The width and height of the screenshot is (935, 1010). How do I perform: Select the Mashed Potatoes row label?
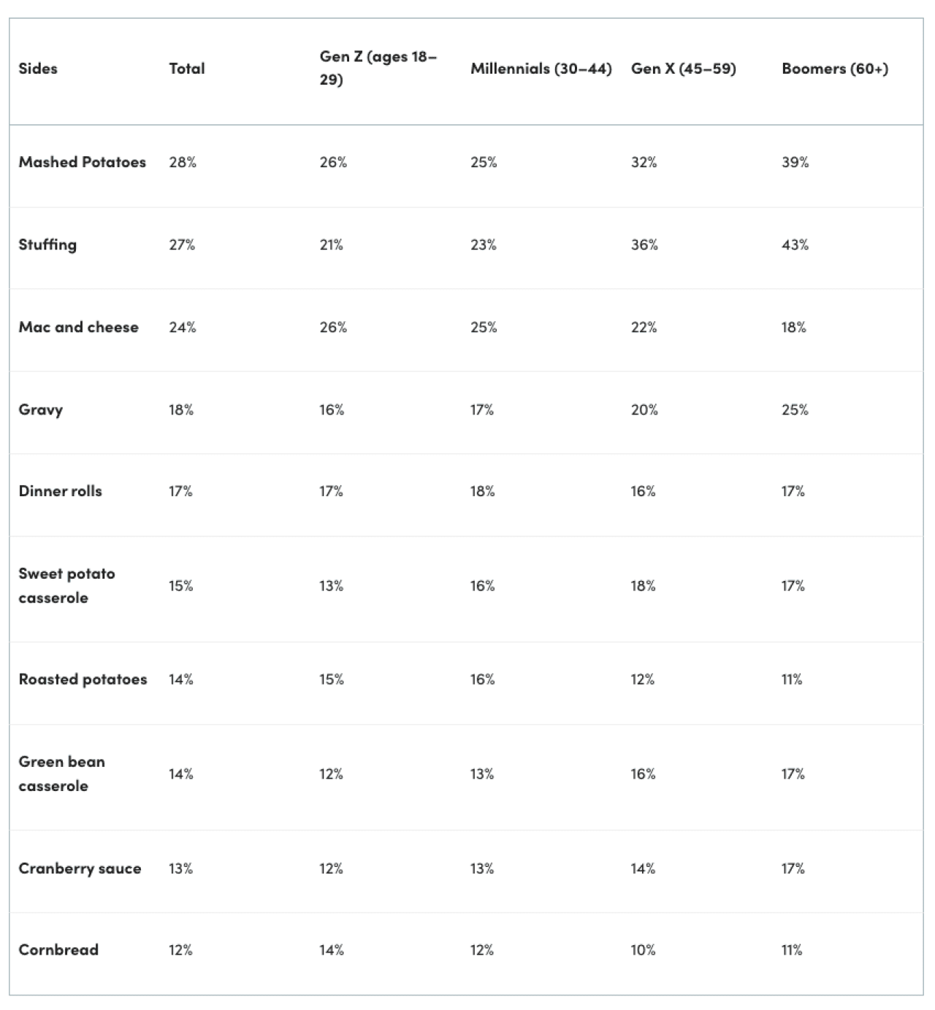(x=83, y=162)
